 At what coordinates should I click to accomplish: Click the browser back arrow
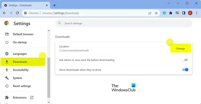click(5, 13)
